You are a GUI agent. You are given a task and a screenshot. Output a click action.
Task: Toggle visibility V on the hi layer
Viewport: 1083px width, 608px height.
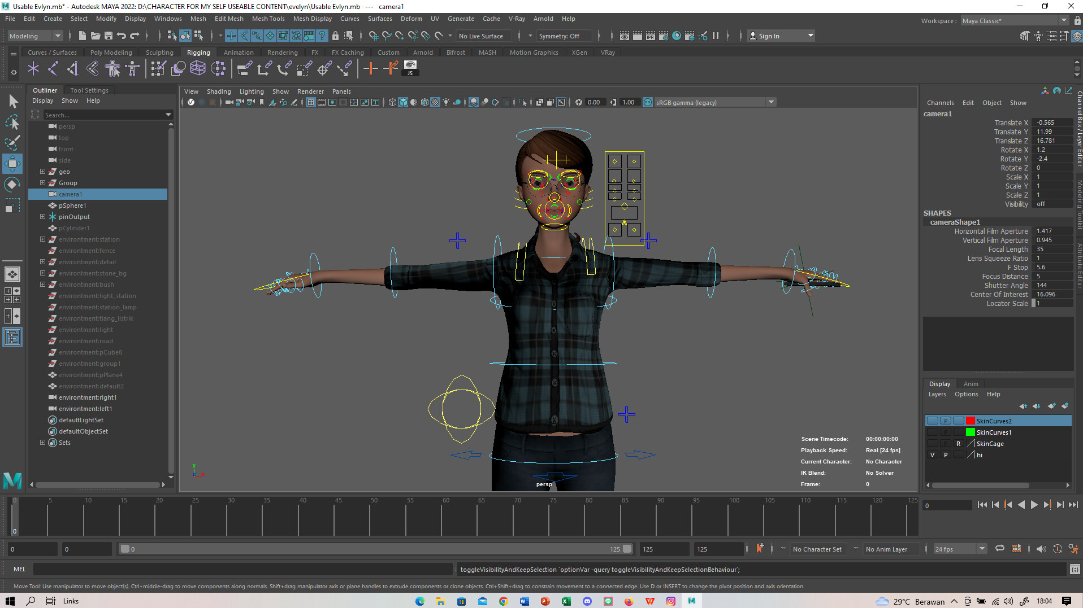[932, 455]
